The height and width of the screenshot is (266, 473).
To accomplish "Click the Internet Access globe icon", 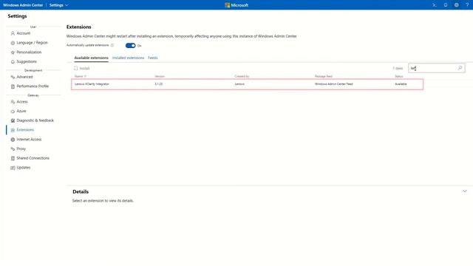I will point(13,140).
